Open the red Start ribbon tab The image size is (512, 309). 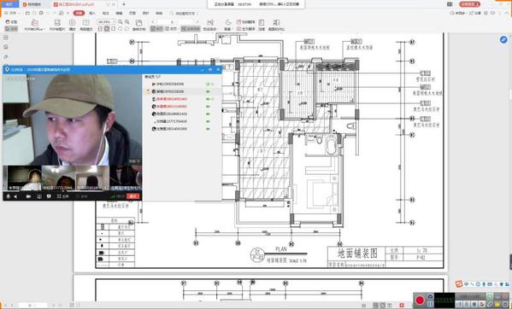click(x=79, y=13)
